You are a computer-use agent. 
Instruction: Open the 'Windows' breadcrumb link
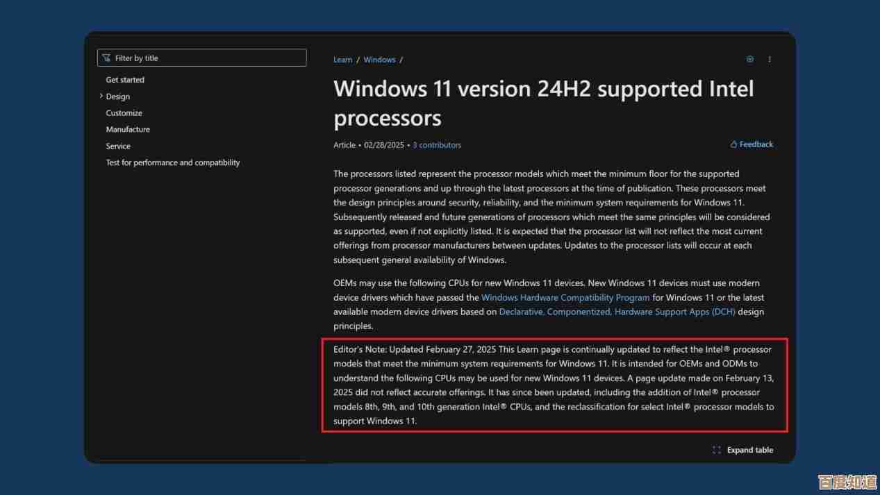point(379,59)
